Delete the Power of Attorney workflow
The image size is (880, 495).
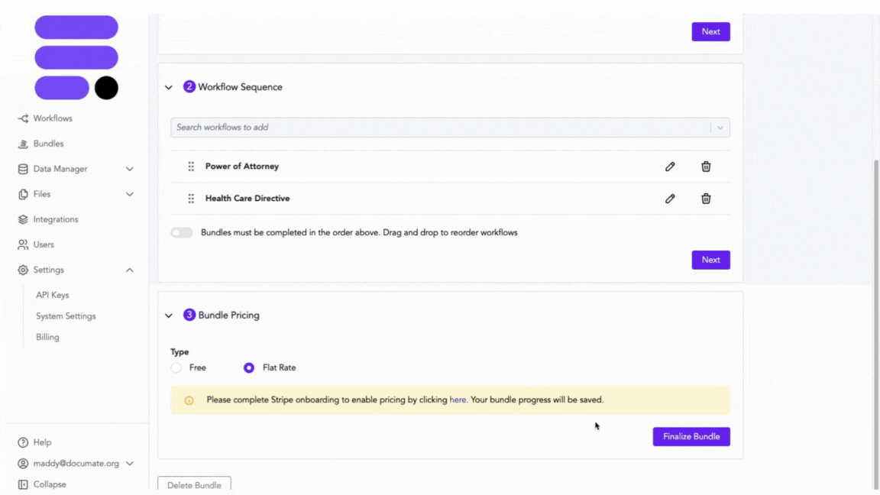[x=706, y=167]
